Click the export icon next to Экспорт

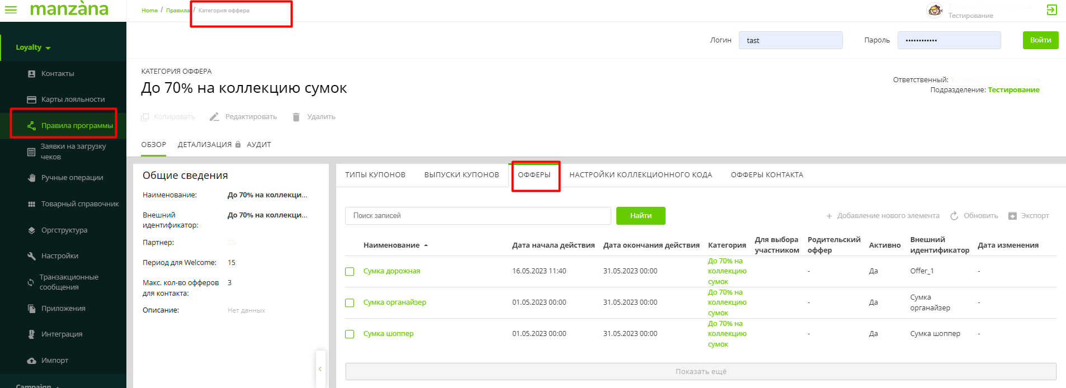[1012, 216]
